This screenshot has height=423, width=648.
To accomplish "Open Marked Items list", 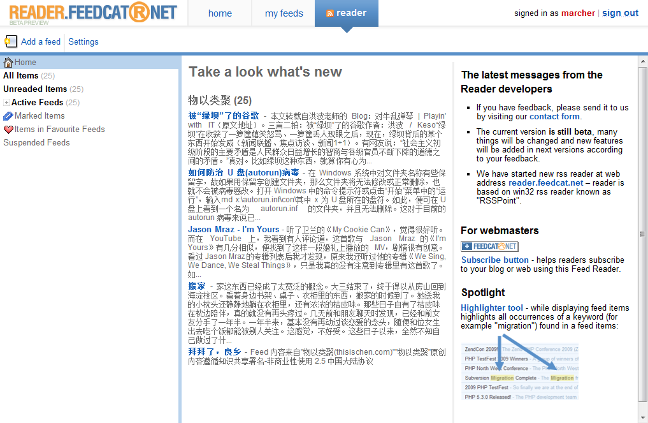I will pyautogui.click(x=40, y=116).
